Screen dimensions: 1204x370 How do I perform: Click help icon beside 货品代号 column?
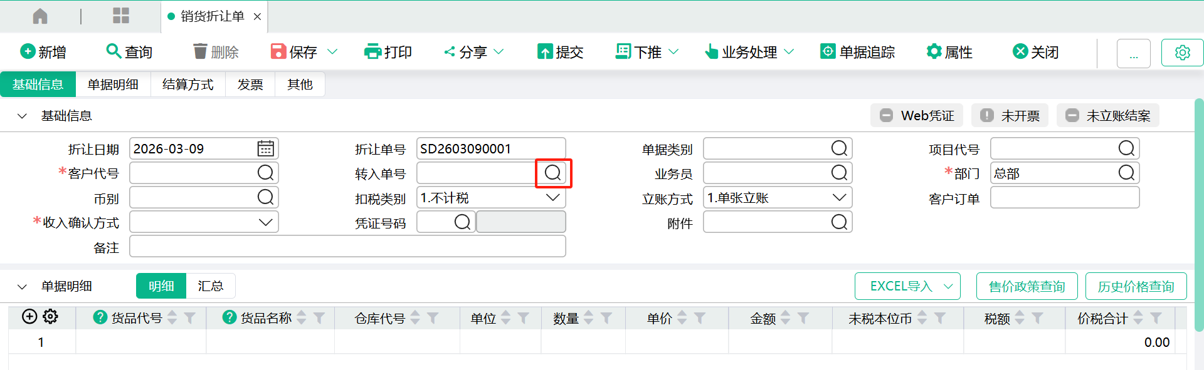pos(100,318)
